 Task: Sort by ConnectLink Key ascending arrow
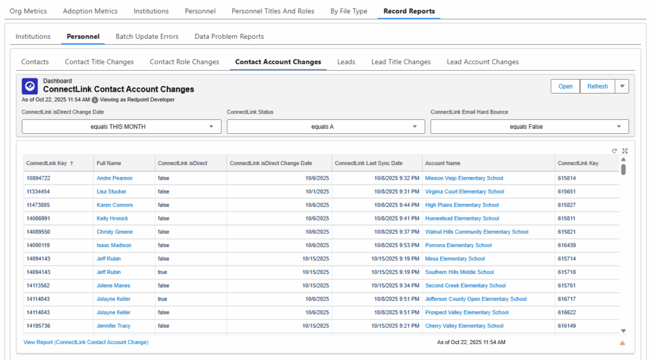tap(71, 164)
